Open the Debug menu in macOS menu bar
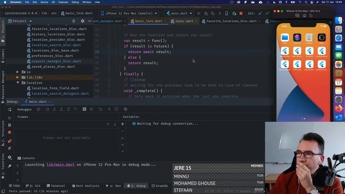Image resolution: width=345 pixels, height=194 pixels. pos(75,2)
